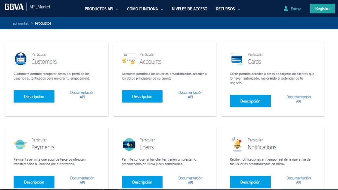Click the Customers card title
The width and height of the screenshot is (338, 190).
pos(44,62)
